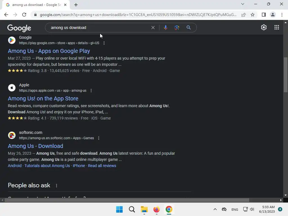The height and width of the screenshot is (216, 288).
Task: Open Chrome's three-dot menu
Action: pos(282,15)
